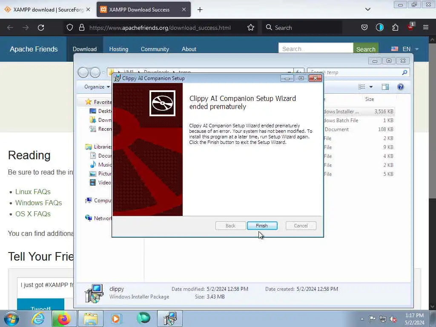Select Recent Places in navigation pane

tap(100, 129)
